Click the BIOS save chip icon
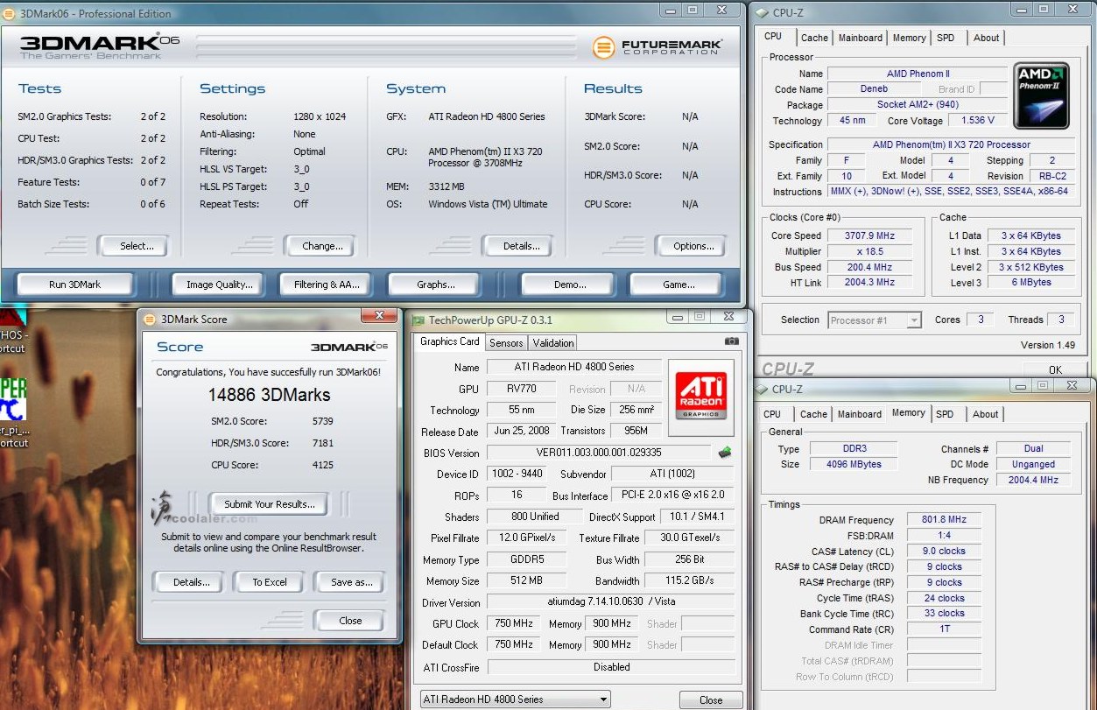This screenshot has width=1097, height=710. [724, 453]
